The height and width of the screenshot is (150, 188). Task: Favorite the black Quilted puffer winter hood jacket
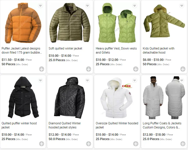(40, 80)
